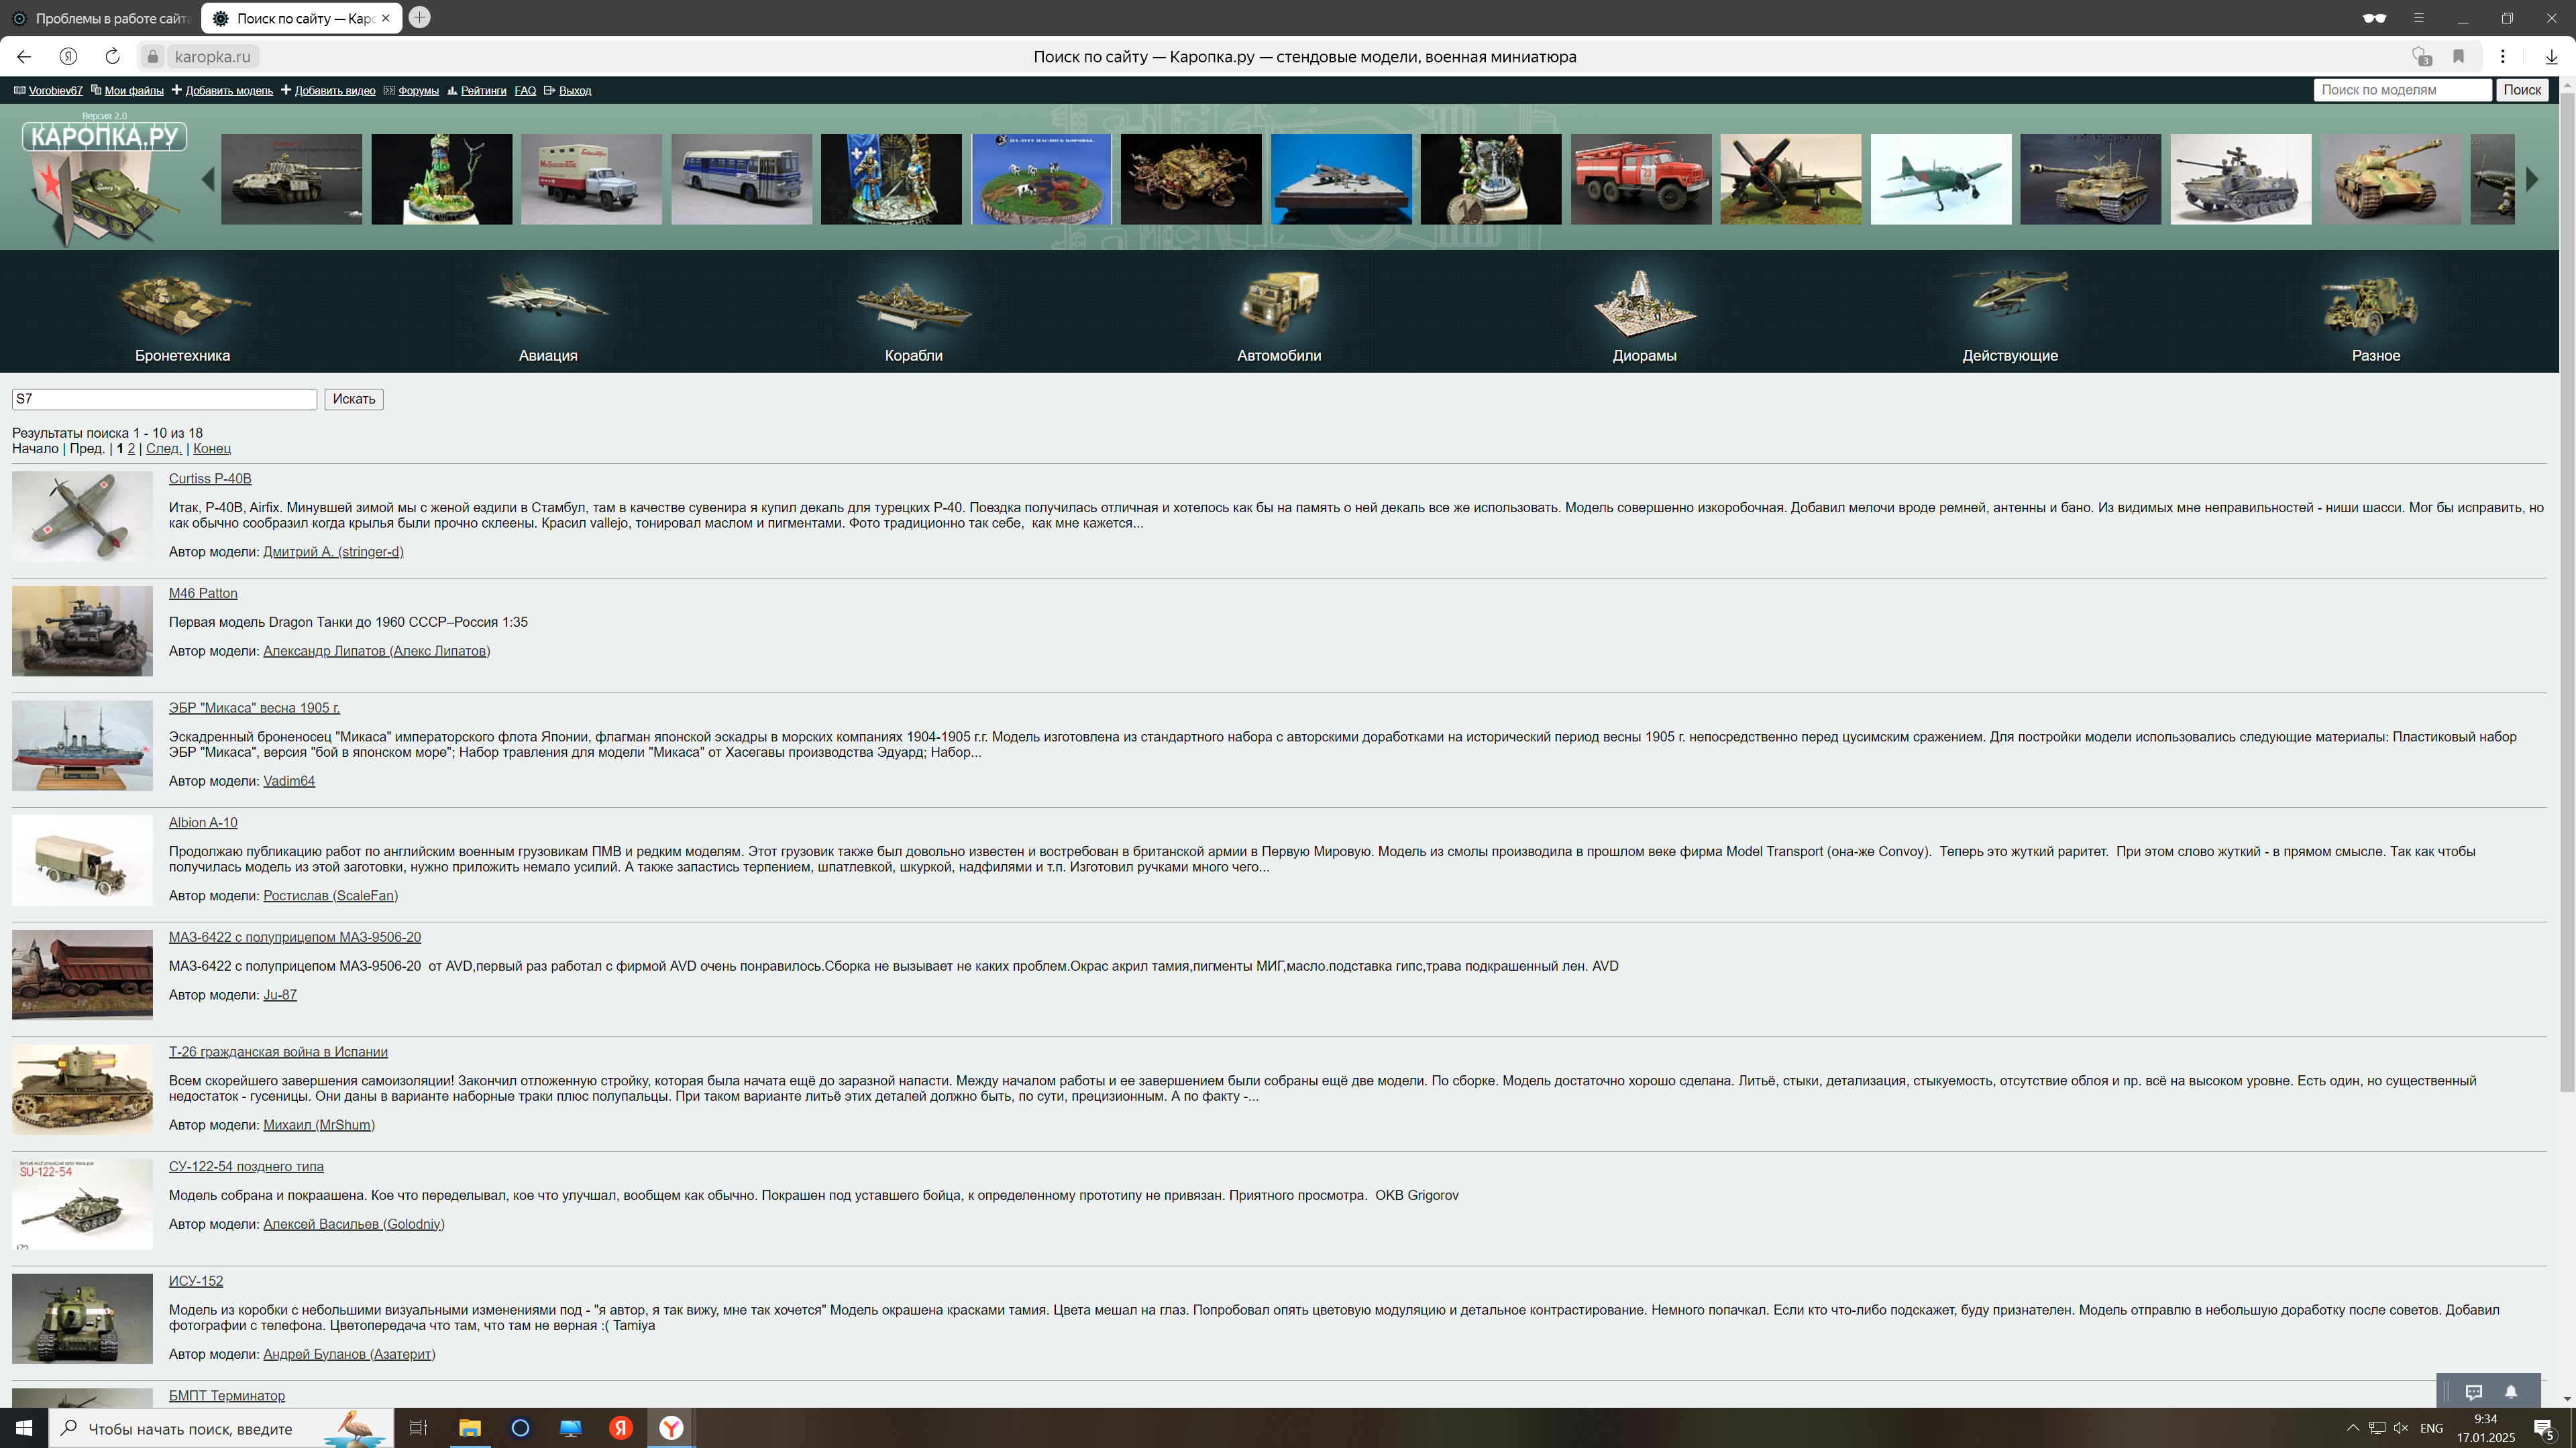Image resolution: width=2576 pixels, height=1448 pixels.
Task: Open Рейтинги in the top menu
Action: pyautogui.click(x=483, y=91)
